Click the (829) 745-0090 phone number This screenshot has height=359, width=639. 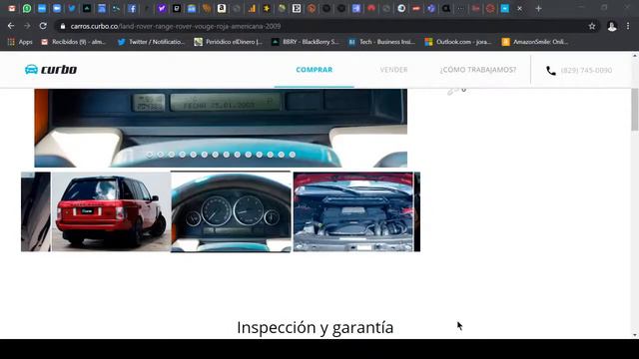tap(586, 70)
